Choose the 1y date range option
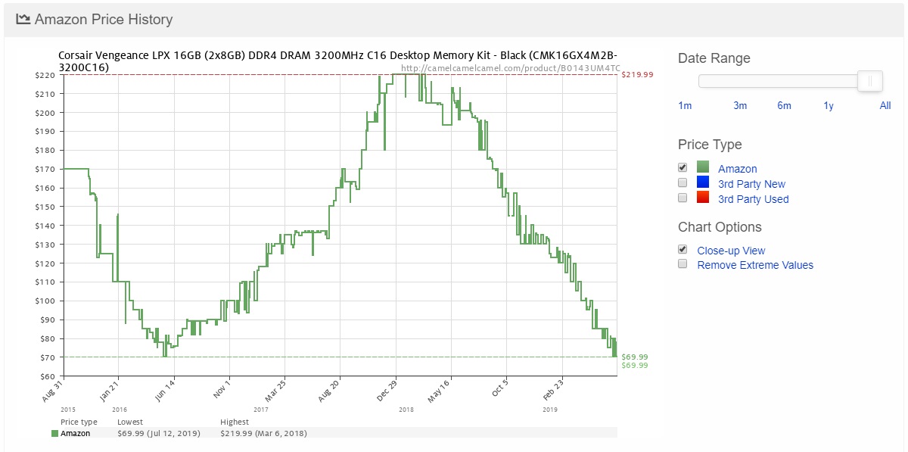Viewport: 908px width, 452px height. click(829, 106)
